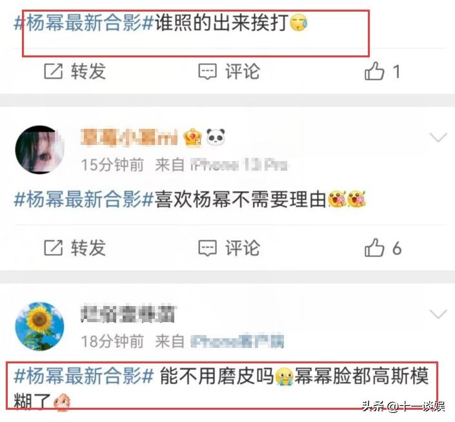455x422 pixels.
Task: Open the dropdown chevron on the 15分钟前 post
Action: (438, 137)
